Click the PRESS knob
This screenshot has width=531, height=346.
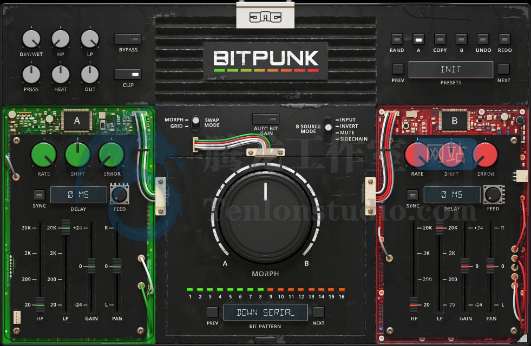[x=31, y=74]
